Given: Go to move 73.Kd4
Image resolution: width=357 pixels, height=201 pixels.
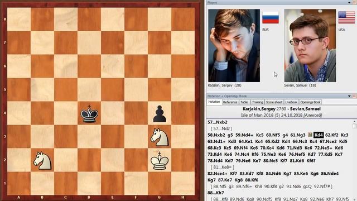Looking at the screenshot, I should pyautogui.click(x=214, y=154).
